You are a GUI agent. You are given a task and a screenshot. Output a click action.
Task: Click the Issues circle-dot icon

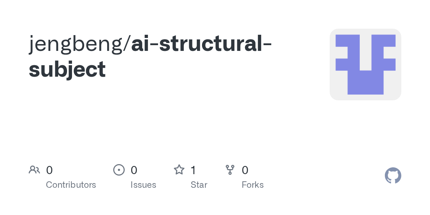[x=119, y=170]
